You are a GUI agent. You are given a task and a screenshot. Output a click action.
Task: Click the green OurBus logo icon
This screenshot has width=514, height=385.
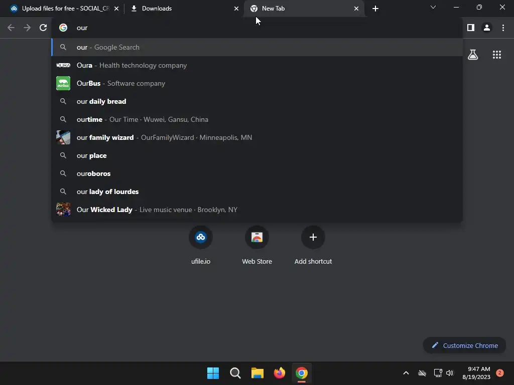pyautogui.click(x=63, y=83)
